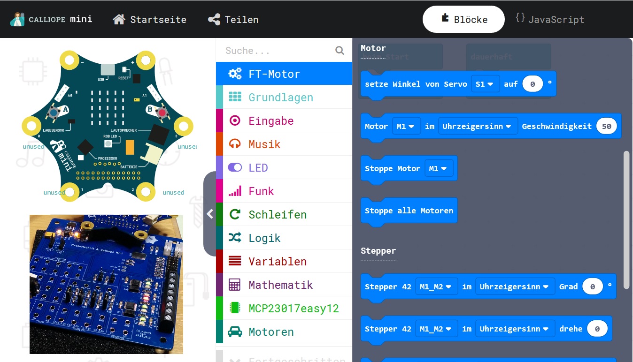Click the Eingabe category icon
Screen dimensions: 633x362
[235, 121]
